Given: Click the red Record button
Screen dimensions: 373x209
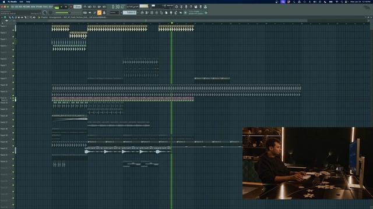Looking at the screenshot, I should pos(71,7).
